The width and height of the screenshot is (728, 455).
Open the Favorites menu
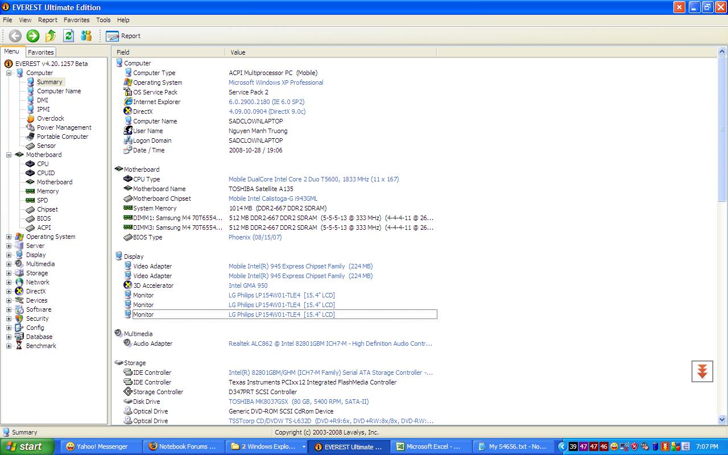(x=76, y=20)
